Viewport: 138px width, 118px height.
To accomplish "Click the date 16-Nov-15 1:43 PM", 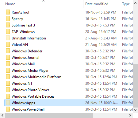I will click(101, 19).
